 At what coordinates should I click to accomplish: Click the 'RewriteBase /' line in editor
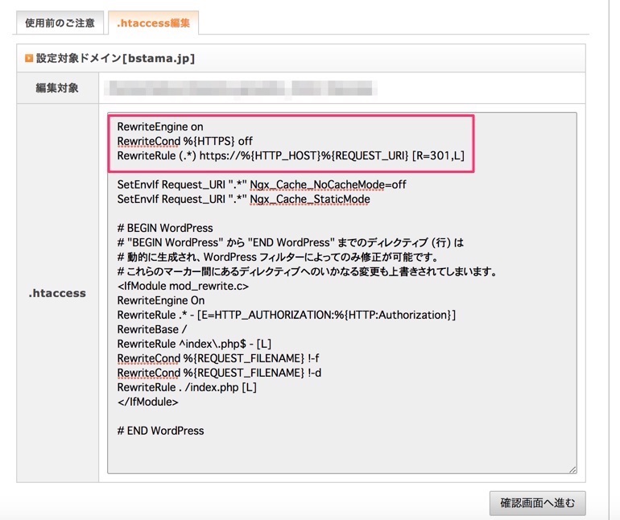[150, 329]
